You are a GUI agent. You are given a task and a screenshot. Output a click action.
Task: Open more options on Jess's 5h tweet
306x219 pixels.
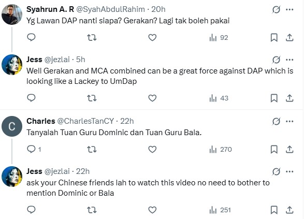point(289,60)
